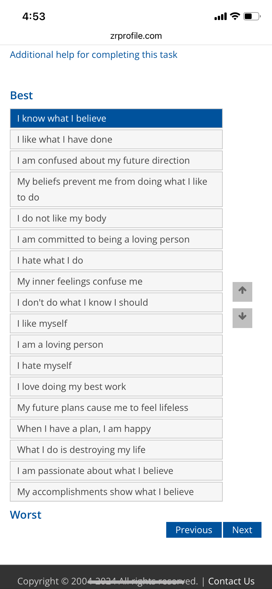Select the highlighted 'I know what I believe' item
Screen dimensions: 272x589
[x=116, y=118]
